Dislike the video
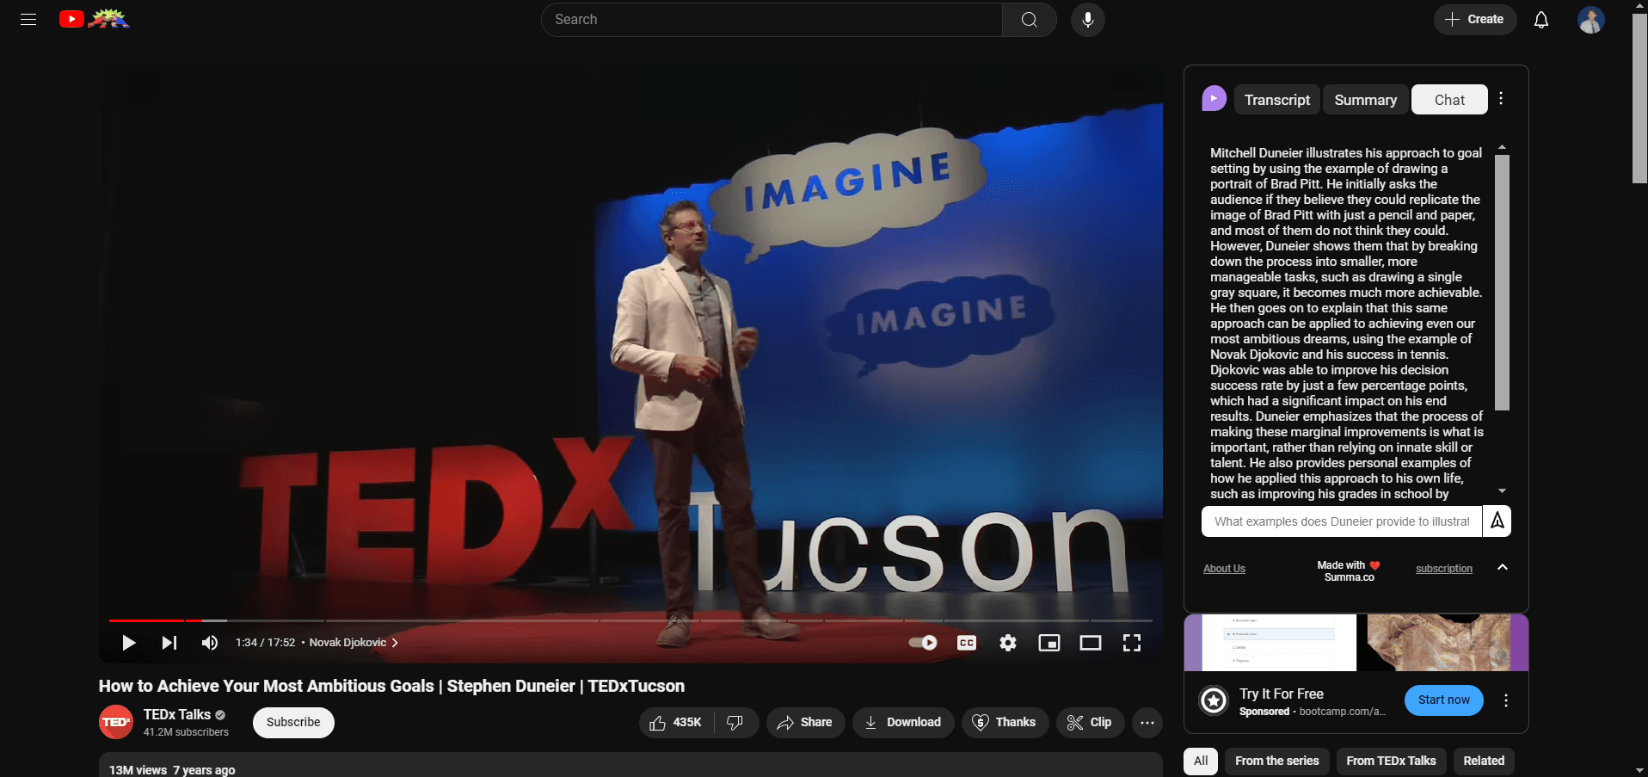This screenshot has height=777, width=1648. click(735, 722)
